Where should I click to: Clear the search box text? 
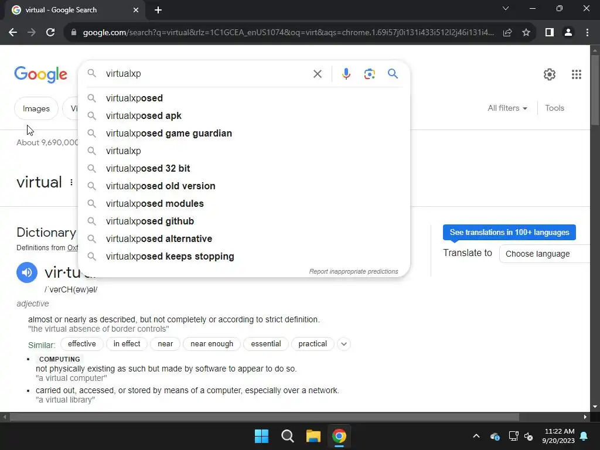tap(318, 74)
